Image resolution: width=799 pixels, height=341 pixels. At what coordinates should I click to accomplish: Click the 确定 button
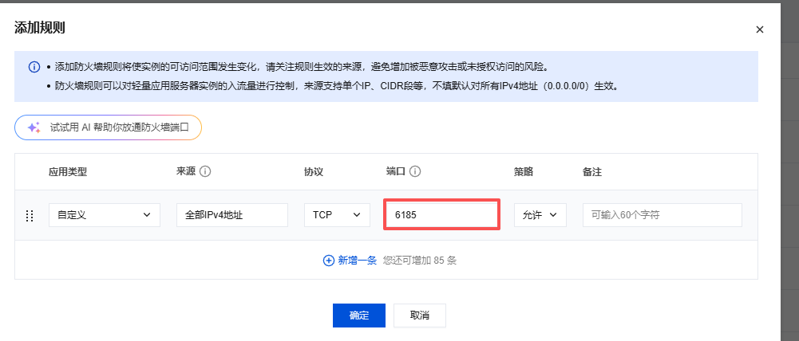tap(358, 316)
